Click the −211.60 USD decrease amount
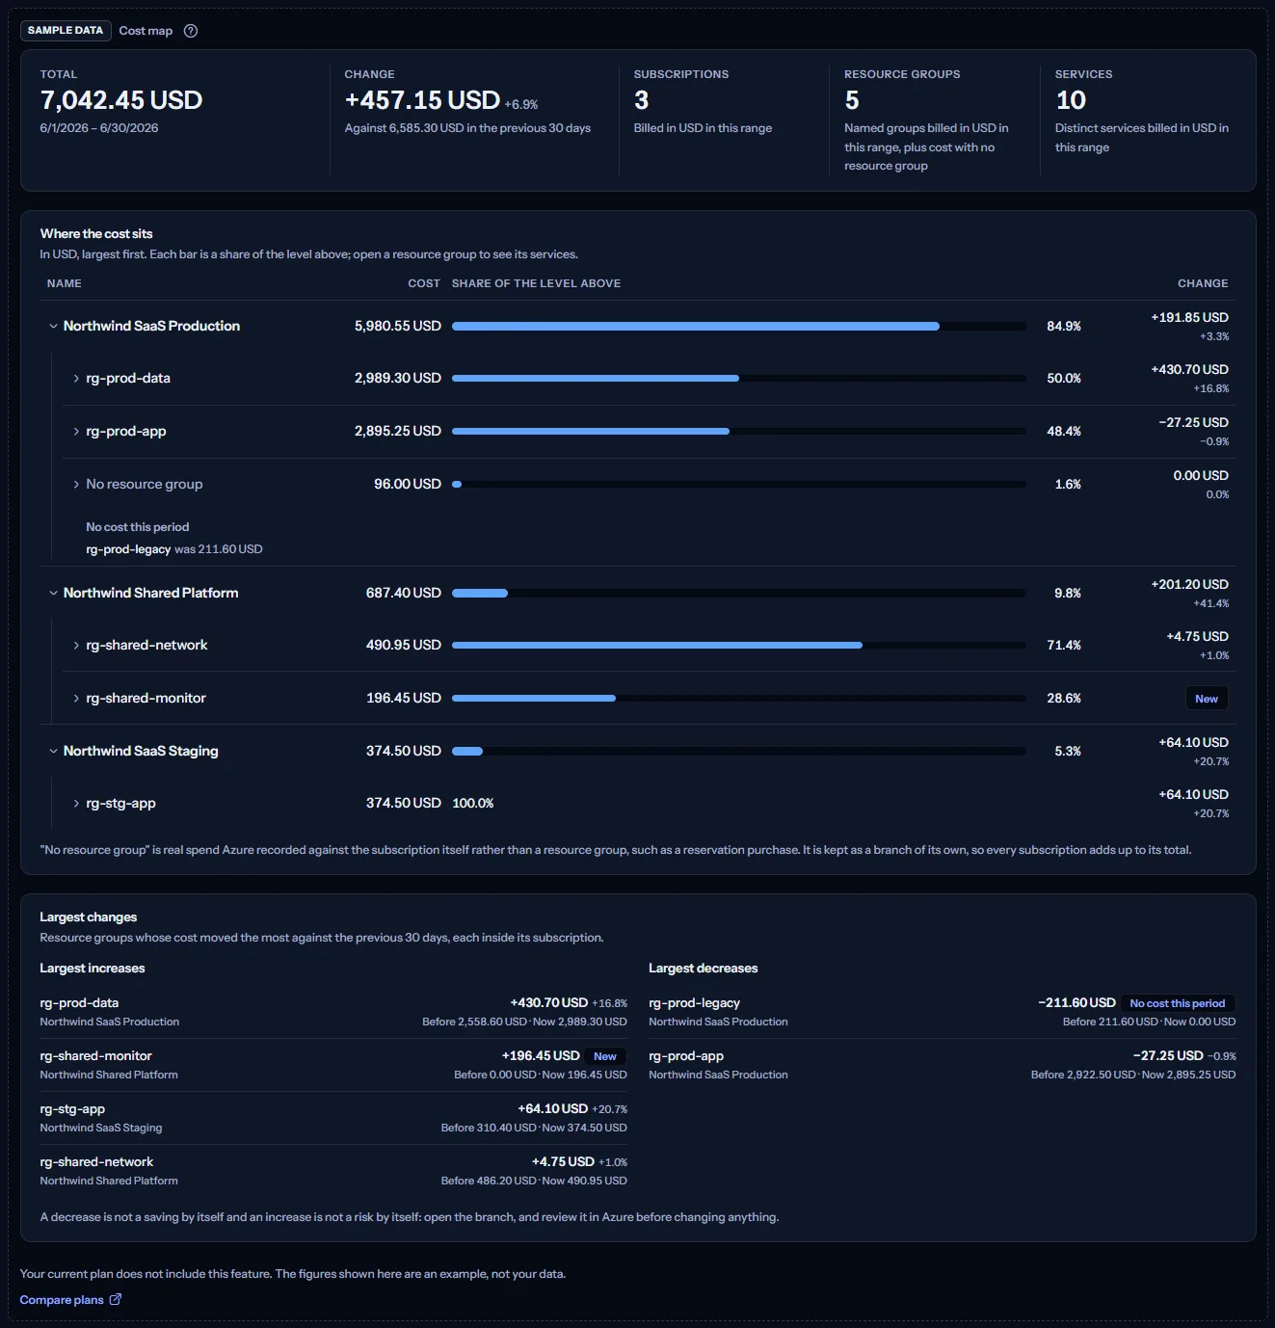Image resolution: width=1275 pixels, height=1328 pixels. click(x=1076, y=1003)
